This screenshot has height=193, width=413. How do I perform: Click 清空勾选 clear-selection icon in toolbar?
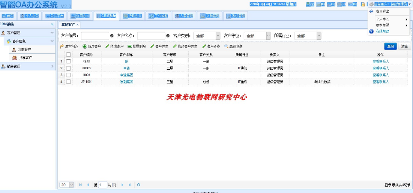62,46
